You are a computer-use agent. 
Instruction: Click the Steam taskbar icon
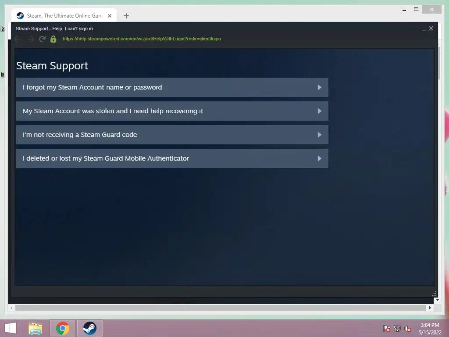[89, 328]
